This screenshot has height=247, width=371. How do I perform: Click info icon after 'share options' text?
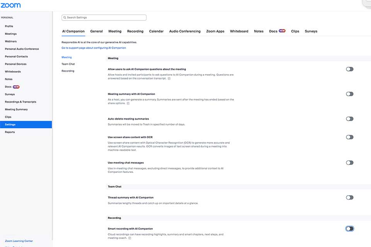point(128,103)
